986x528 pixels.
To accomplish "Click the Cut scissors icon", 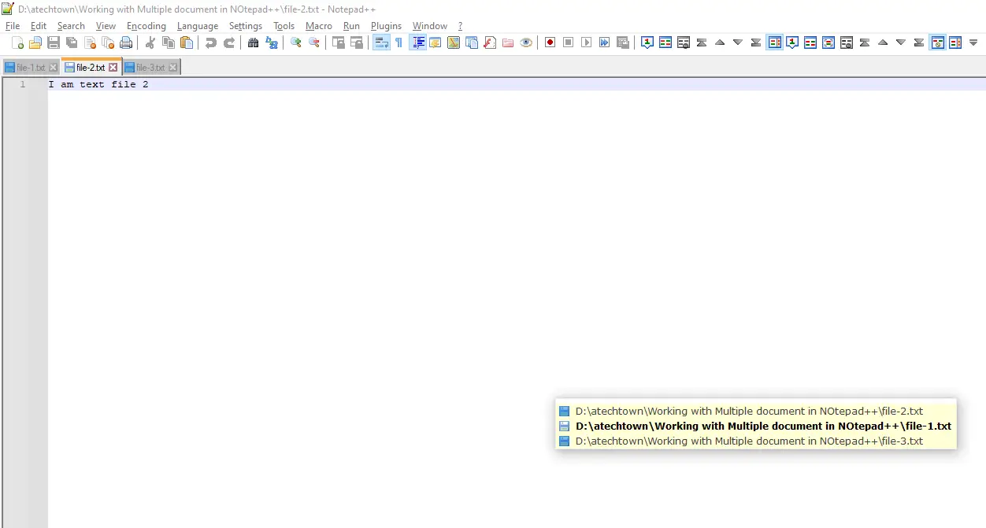I will point(150,42).
